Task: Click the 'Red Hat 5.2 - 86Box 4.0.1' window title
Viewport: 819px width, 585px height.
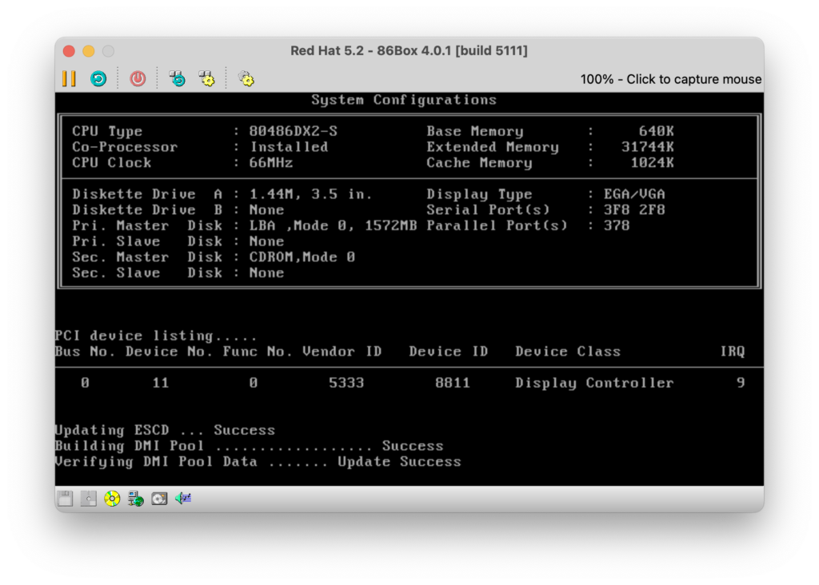Action: coord(409,50)
